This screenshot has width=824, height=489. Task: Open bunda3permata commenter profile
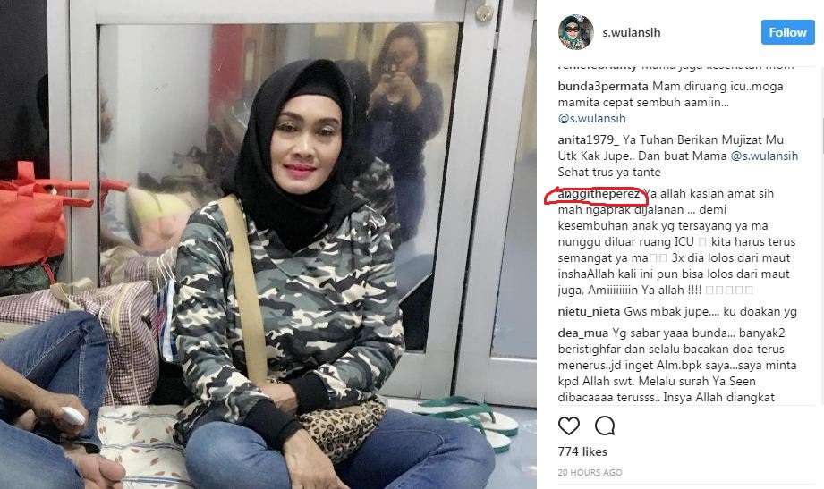(x=603, y=86)
